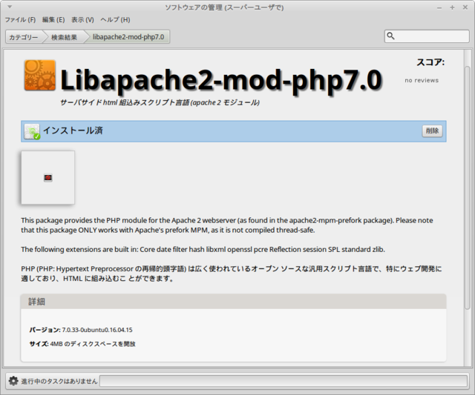Open the ヘルプ (H) menu
Screen dimensions: 475x395
[115, 20]
